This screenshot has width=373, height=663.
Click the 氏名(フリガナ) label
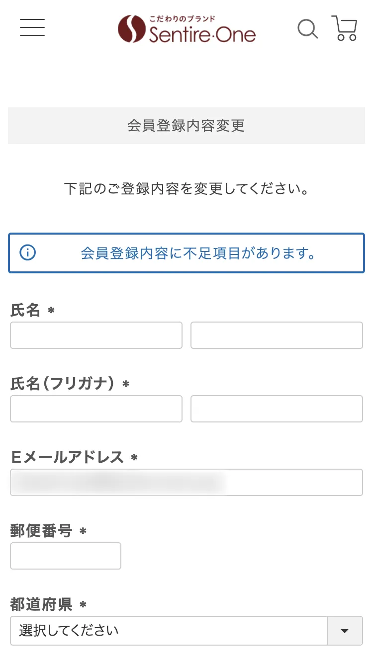[x=63, y=384]
